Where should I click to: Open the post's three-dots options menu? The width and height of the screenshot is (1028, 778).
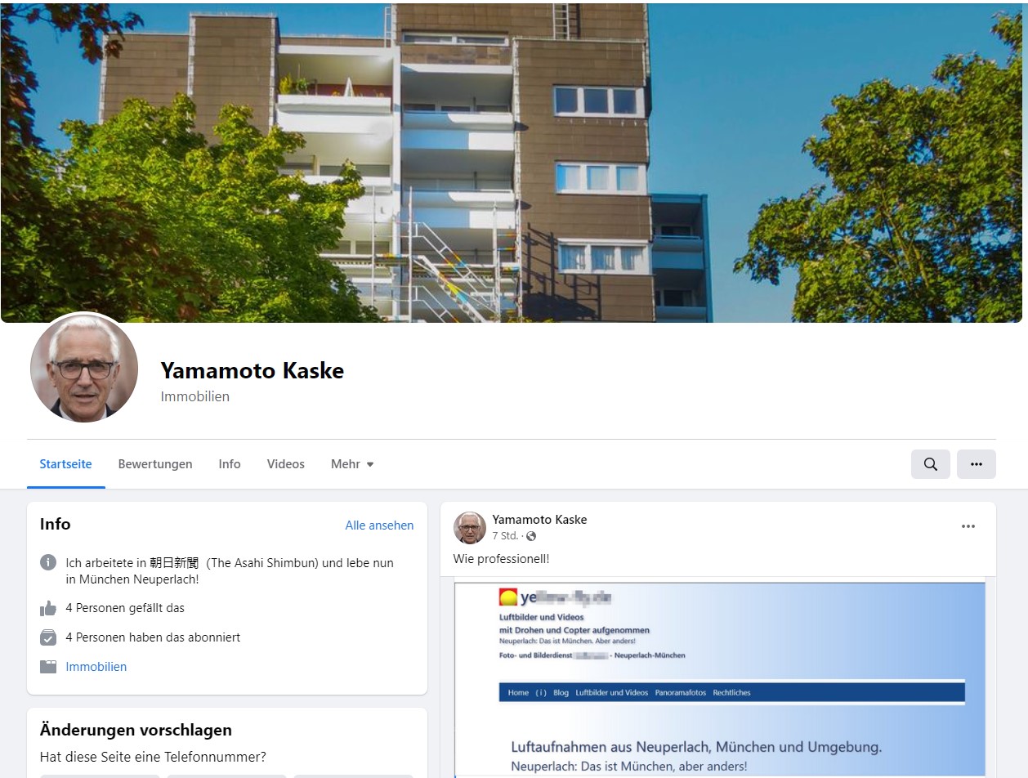(x=968, y=526)
